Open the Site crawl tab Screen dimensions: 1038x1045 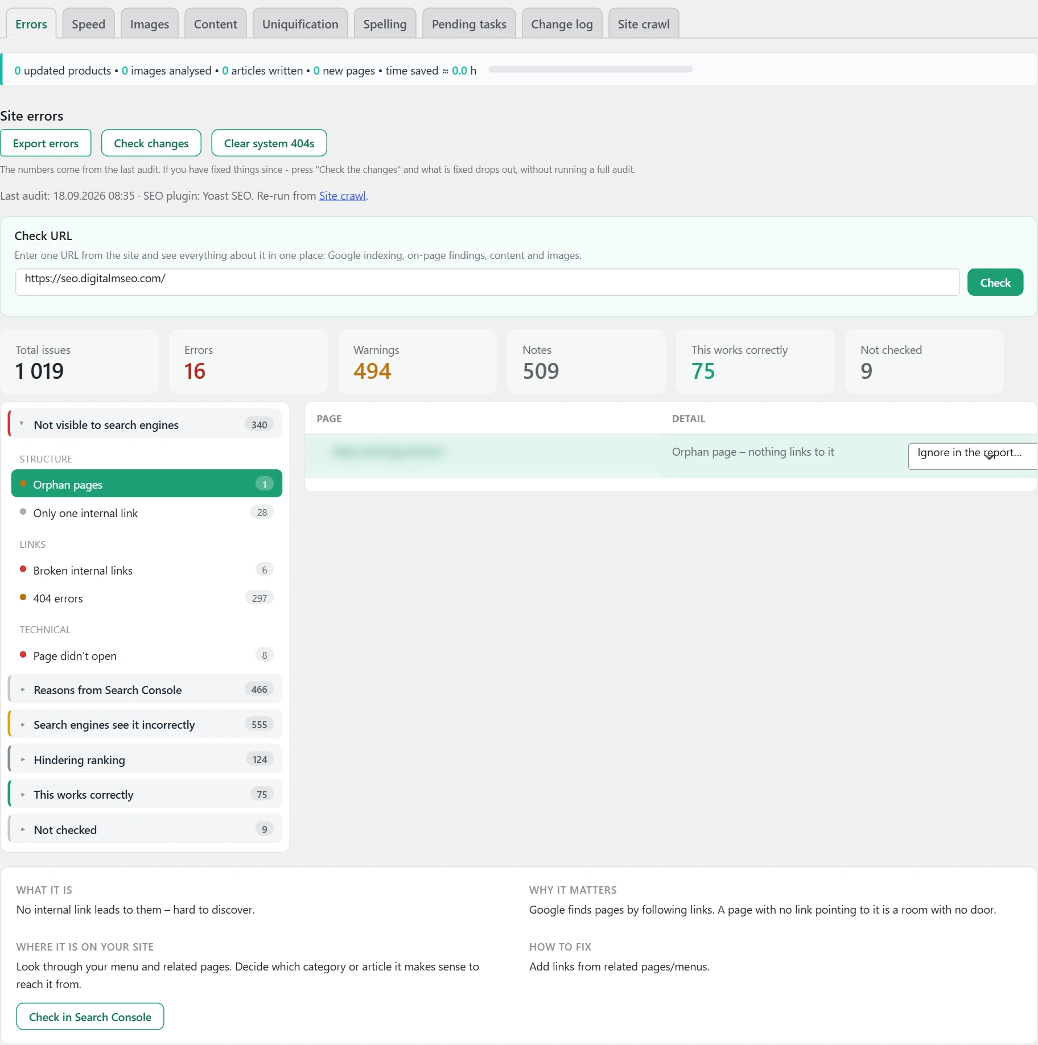tap(644, 24)
